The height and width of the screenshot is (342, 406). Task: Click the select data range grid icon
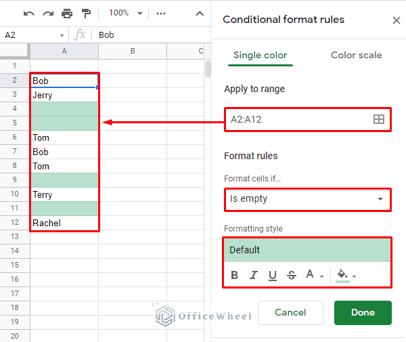378,119
